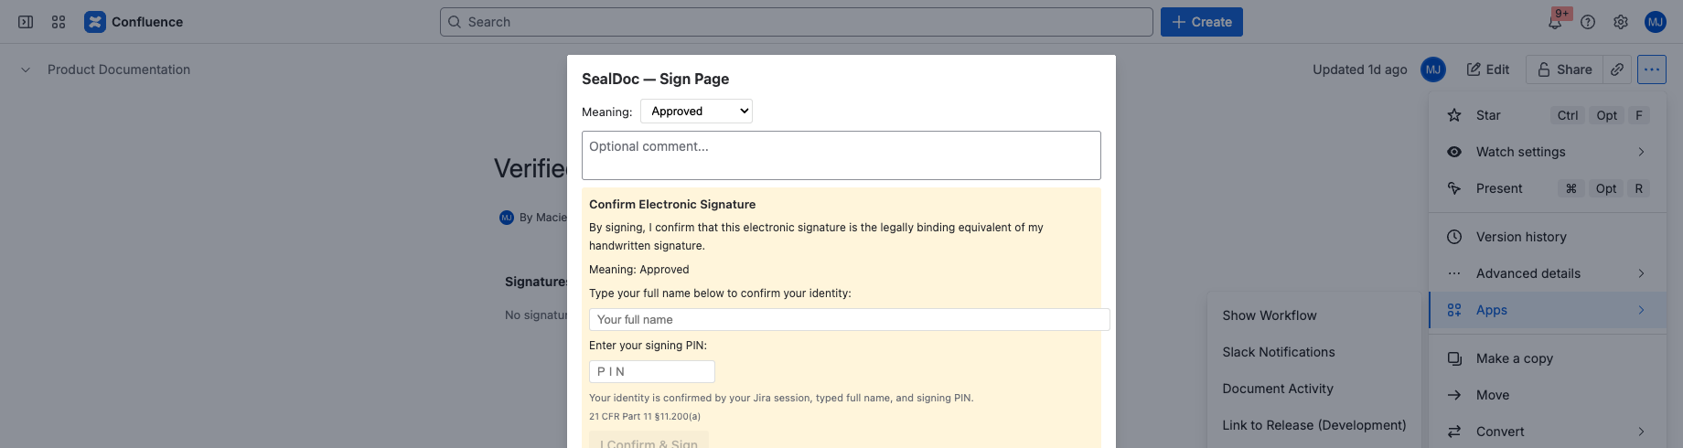Click the Share button
Viewport: 1683px width, 448px height.
point(1564,69)
